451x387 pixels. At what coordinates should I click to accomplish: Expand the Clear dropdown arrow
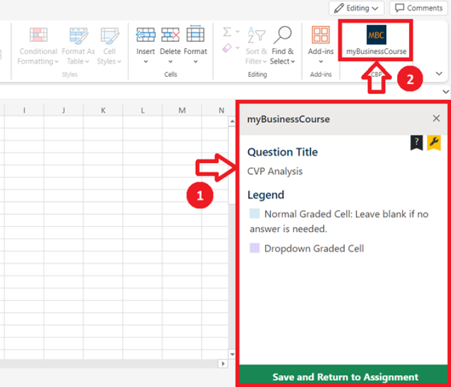[x=237, y=48]
